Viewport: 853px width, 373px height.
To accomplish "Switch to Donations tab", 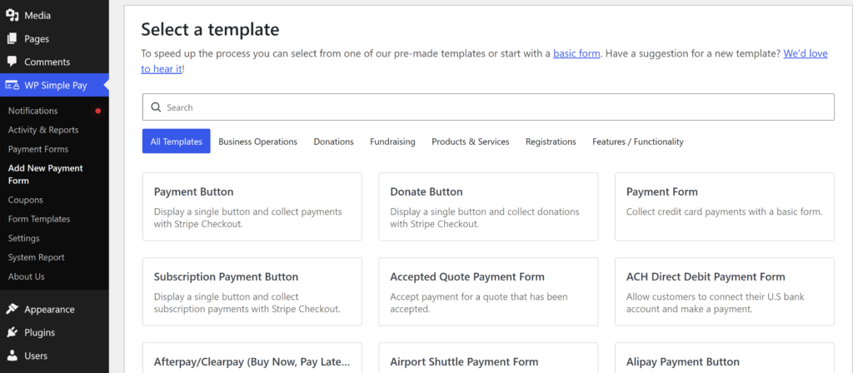I will [x=333, y=142].
